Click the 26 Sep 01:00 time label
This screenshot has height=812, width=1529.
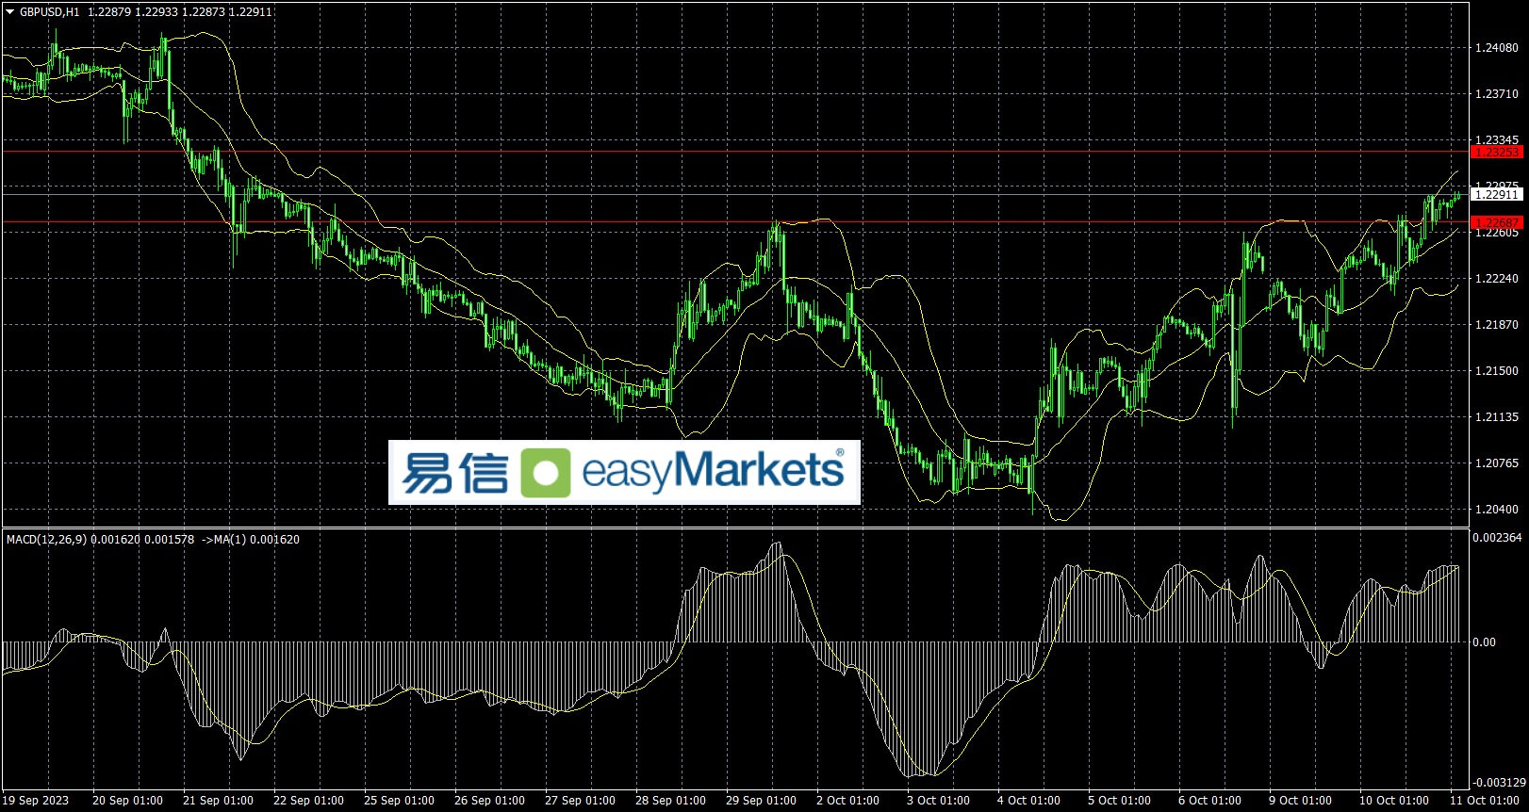click(489, 801)
